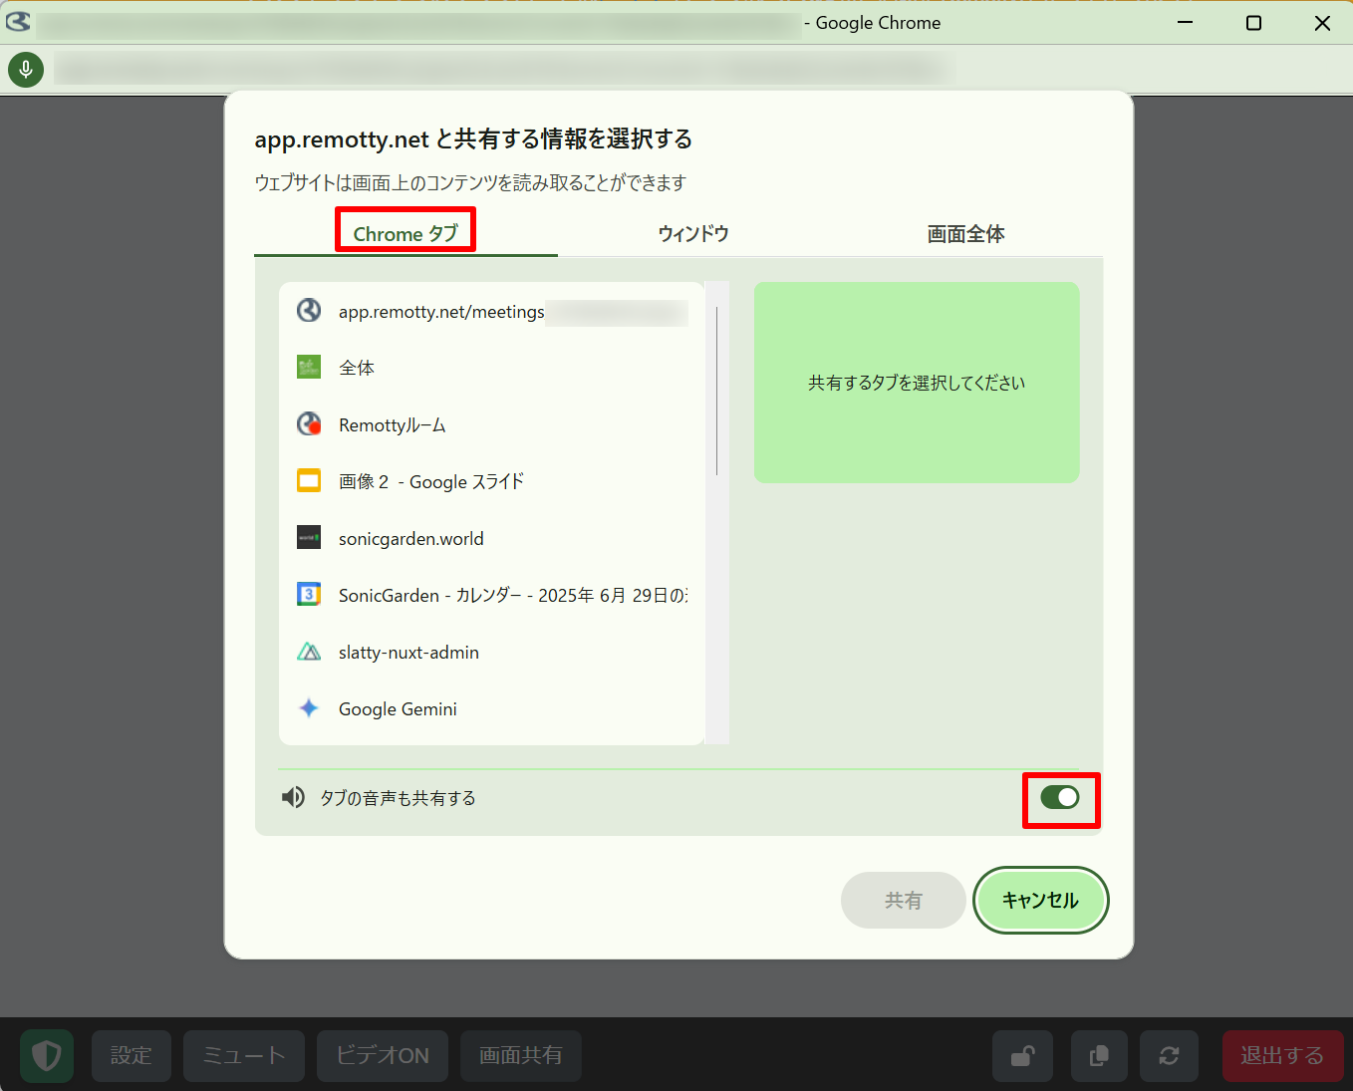
Task: Switch to the Chrome タブ tab
Action: [406, 233]
